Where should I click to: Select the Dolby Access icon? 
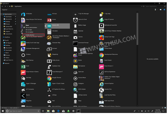[x=49, y=61]
